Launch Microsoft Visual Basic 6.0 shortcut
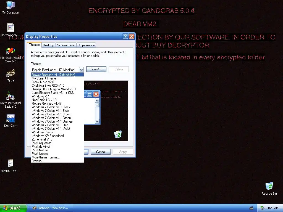The width and height of the screenshot is (283, 212). tap(11, 100)
